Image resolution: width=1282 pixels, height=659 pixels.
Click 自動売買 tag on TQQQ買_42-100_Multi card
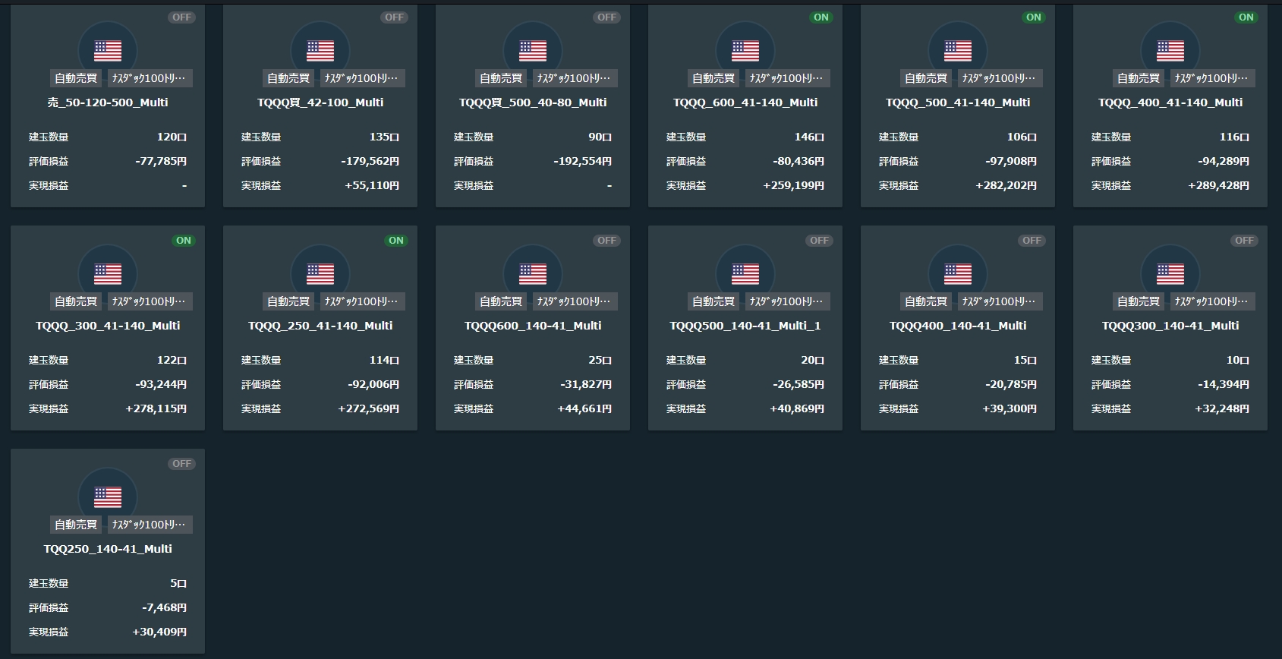click(x=288, y=78)
